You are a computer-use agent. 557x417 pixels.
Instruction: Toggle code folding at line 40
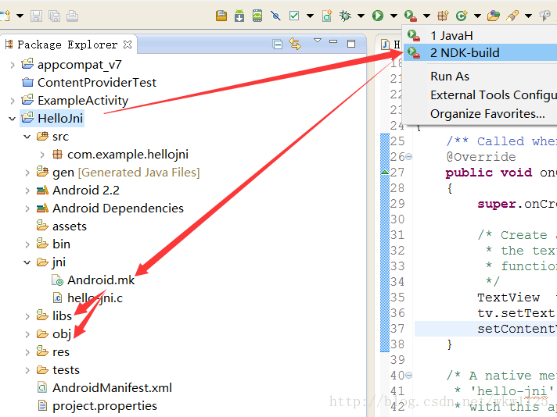click(x=409, y=375)
